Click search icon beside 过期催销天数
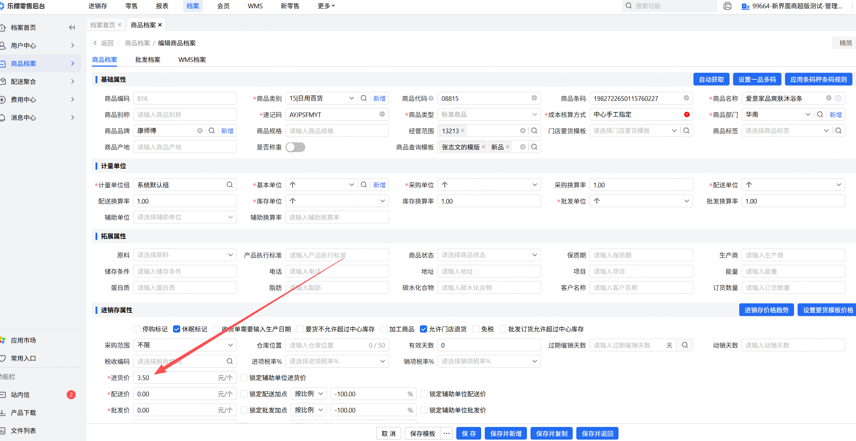 click(x=685, y=345)
